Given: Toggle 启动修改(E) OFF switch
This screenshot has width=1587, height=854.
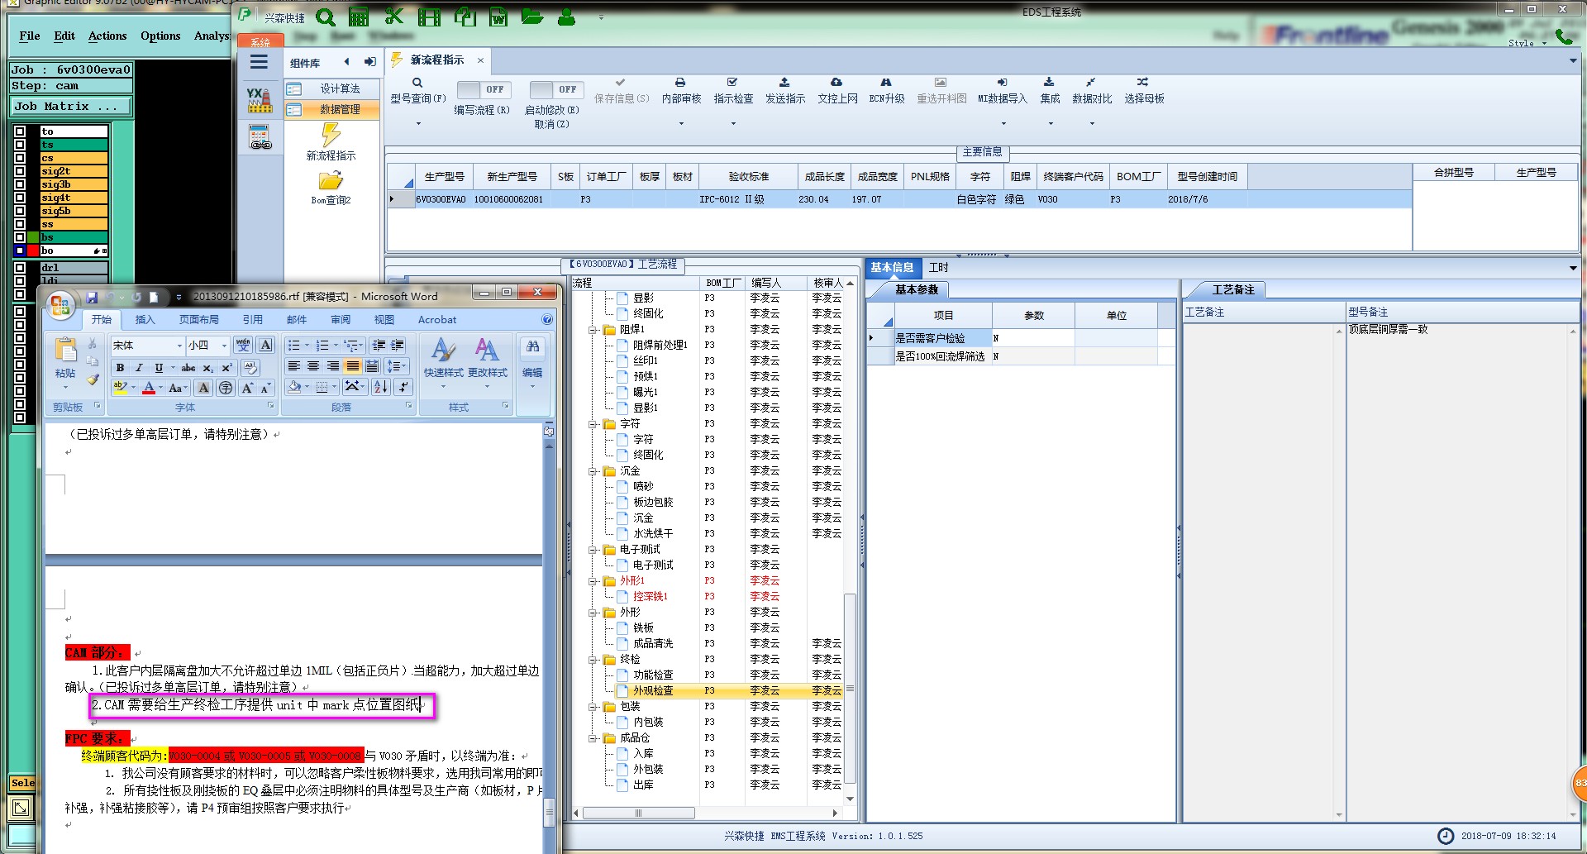Looking at the screenshot, I should pos(556,89).
